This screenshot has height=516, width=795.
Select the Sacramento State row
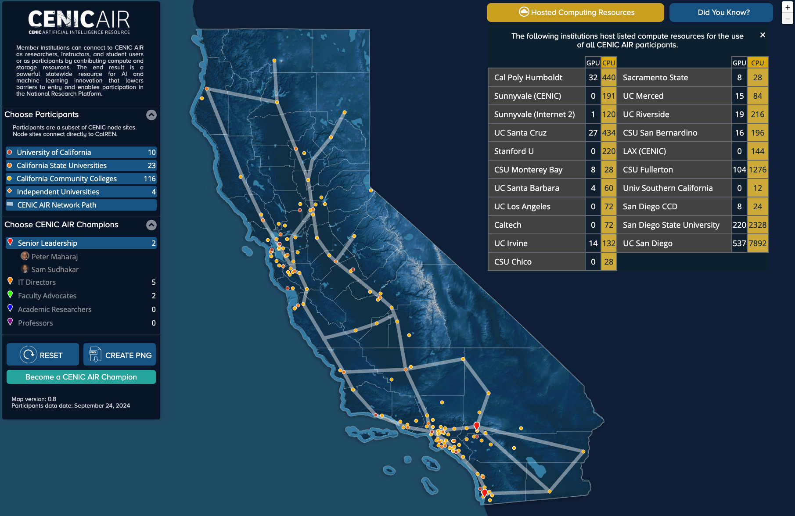(693, 77)
